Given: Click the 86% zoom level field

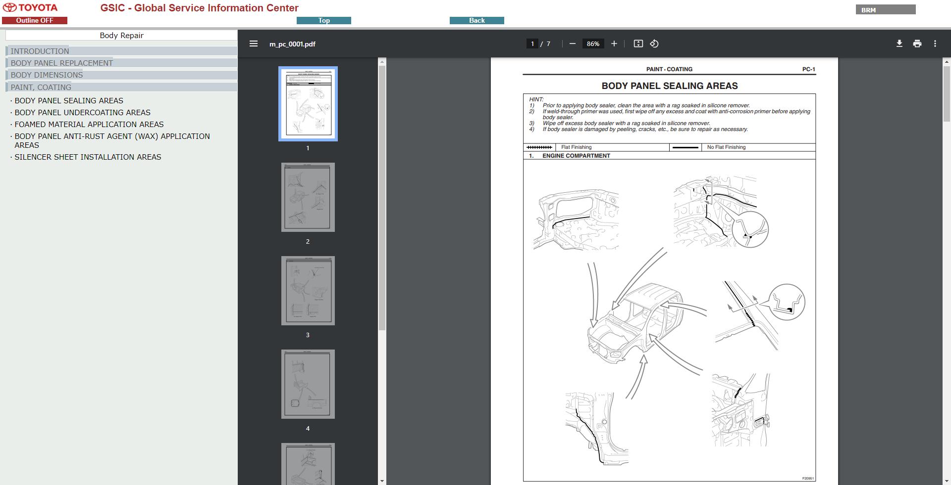Looking at the screenshot, I should click(x=593, y=44).
